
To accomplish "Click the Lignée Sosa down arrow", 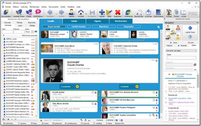I will click(190, 37).
